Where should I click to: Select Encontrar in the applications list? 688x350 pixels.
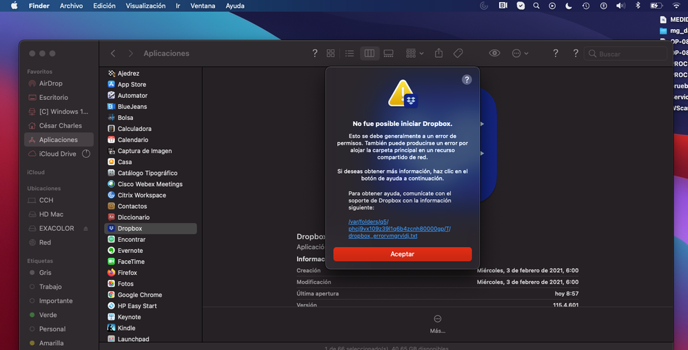(x=150, y=240)
